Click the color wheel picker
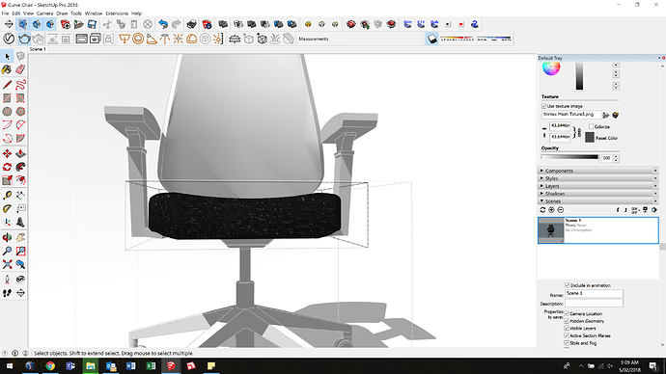This screenshot has width=666, height=374. [551, 67]
